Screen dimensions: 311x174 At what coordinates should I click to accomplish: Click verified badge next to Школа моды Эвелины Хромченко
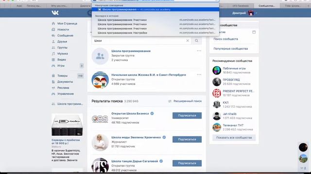[x=164, y=137]
